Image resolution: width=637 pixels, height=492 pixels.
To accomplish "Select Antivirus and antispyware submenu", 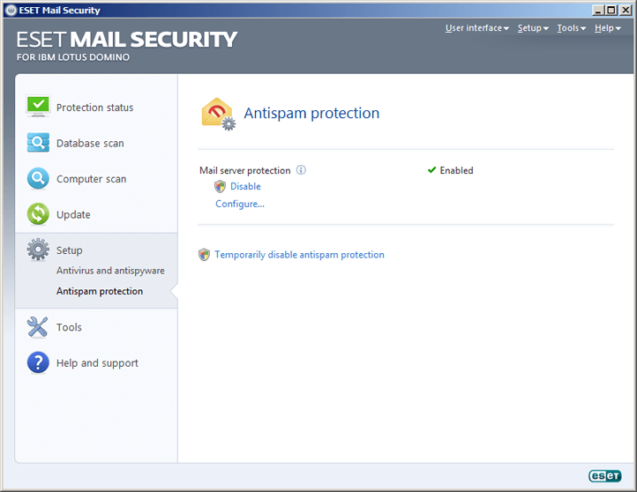I will [x=110, y=271].
